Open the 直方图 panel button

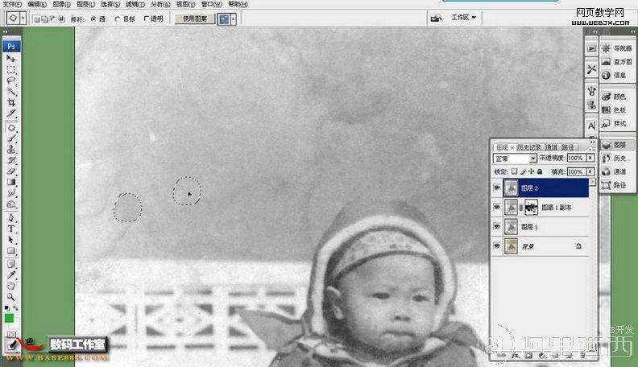[x=617, y=62]
